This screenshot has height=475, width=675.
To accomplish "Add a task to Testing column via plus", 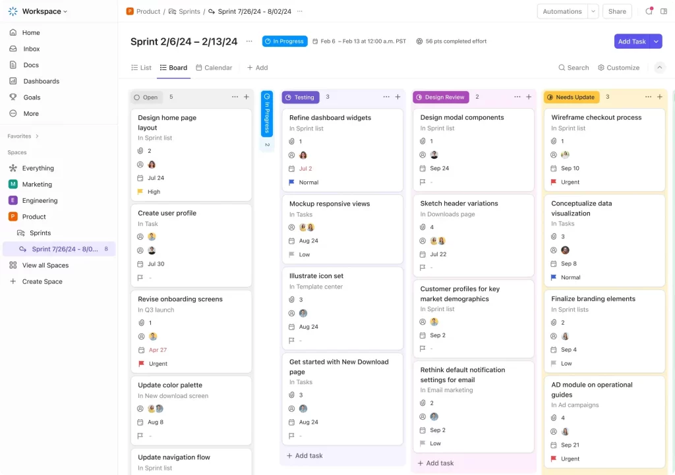I will pos(397,97).
